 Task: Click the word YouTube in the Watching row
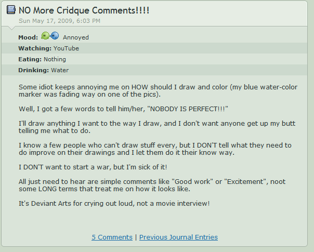(x=66, y=48)
